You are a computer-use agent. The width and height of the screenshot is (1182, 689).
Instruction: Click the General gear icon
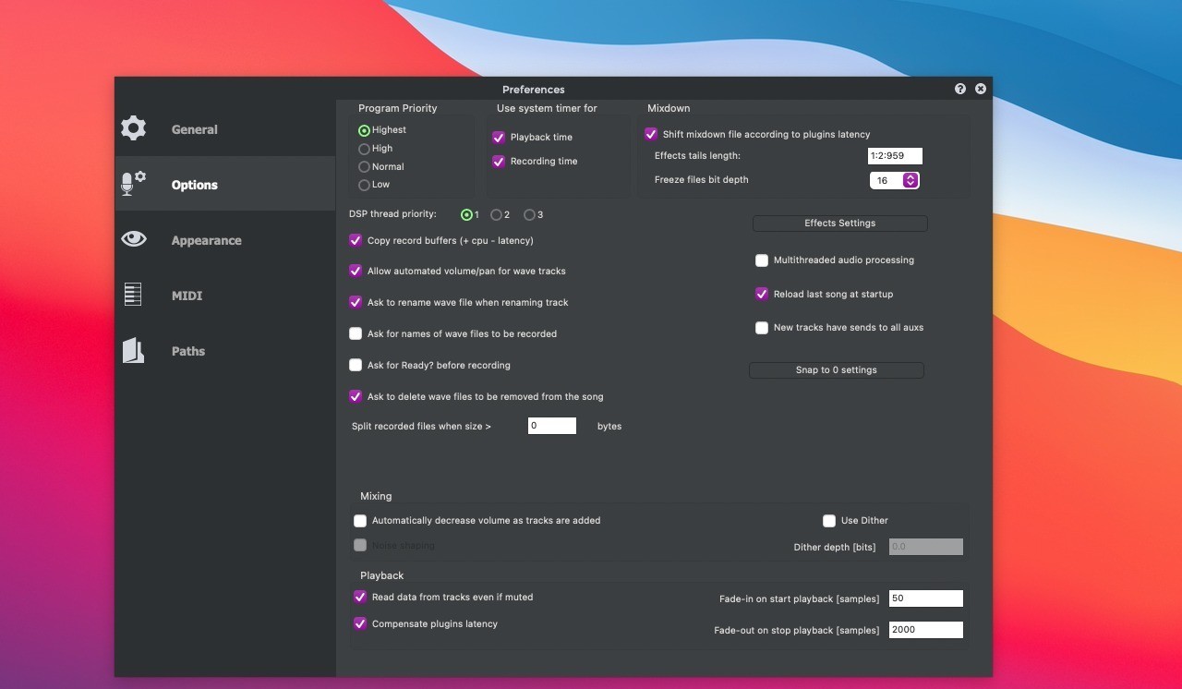point(134,128)
